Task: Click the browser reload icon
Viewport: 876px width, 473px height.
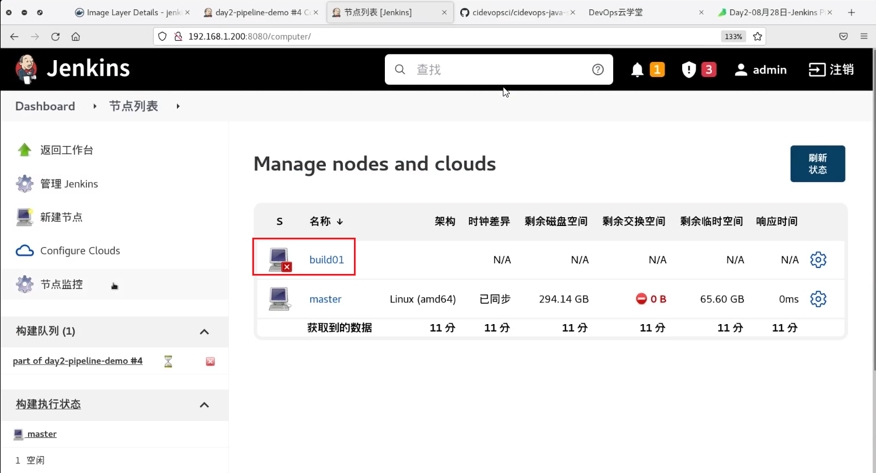Action: tap(55, 36)
